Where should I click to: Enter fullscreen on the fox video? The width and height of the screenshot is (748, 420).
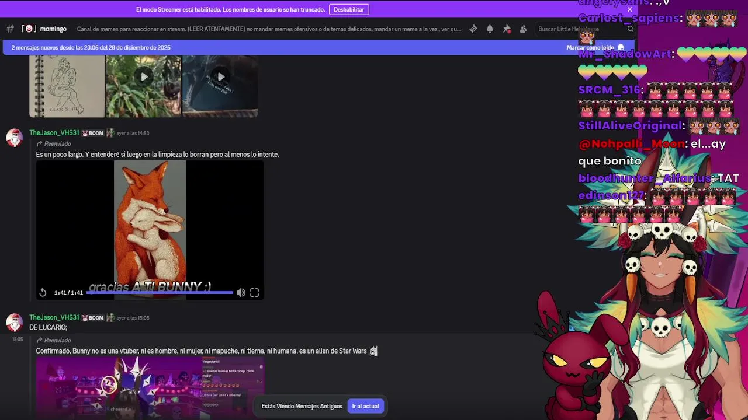(255, 292)
